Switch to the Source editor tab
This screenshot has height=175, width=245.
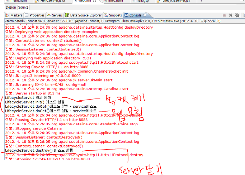tap(23, 7)
